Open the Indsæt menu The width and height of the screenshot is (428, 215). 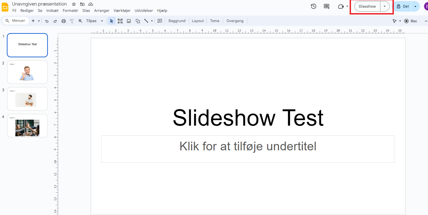pos(52,11)
